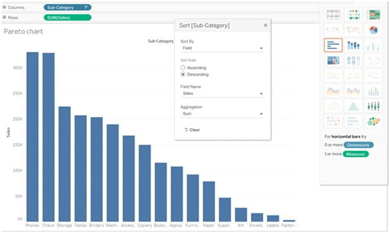Click the vertical 'Sales' axis title
Viewport: 390px width, 233px height.
[8, 133]
